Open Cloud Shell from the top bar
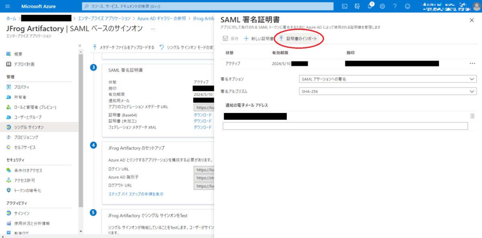The height and width of the screenshot is (238, 482). pyautogui.click(x=345, y=6)
